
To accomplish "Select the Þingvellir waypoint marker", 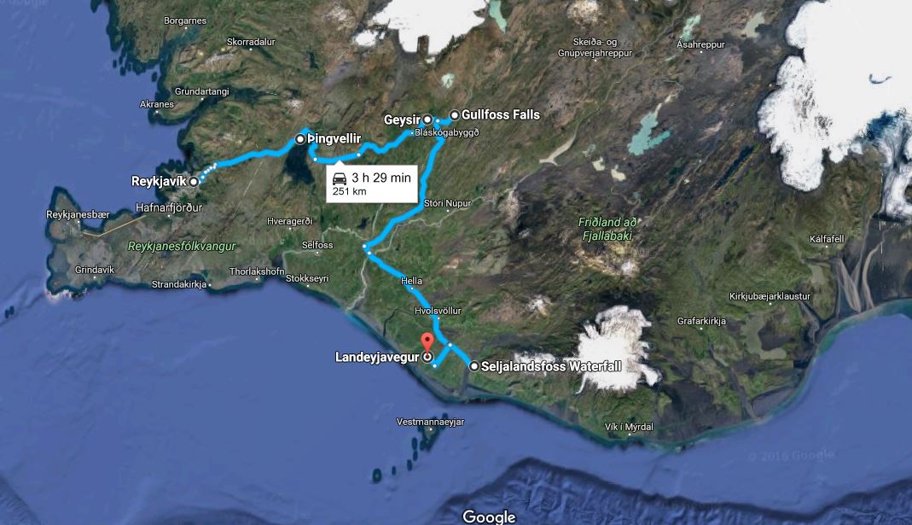I will click(300, 139).
